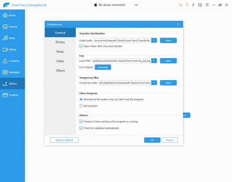232x182 pixels.
Task: Cancel the preferences changes
Action: click(x=170, y=140)
